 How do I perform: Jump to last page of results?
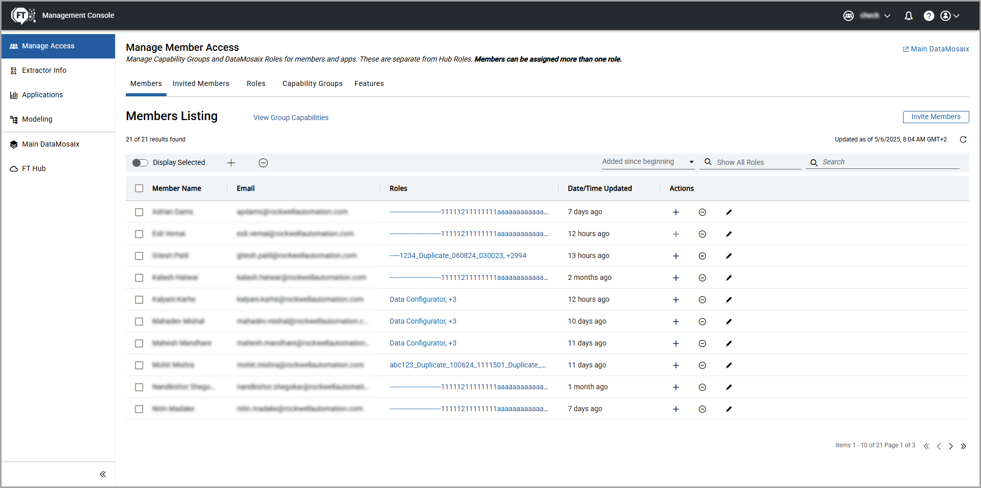[963, 446]
